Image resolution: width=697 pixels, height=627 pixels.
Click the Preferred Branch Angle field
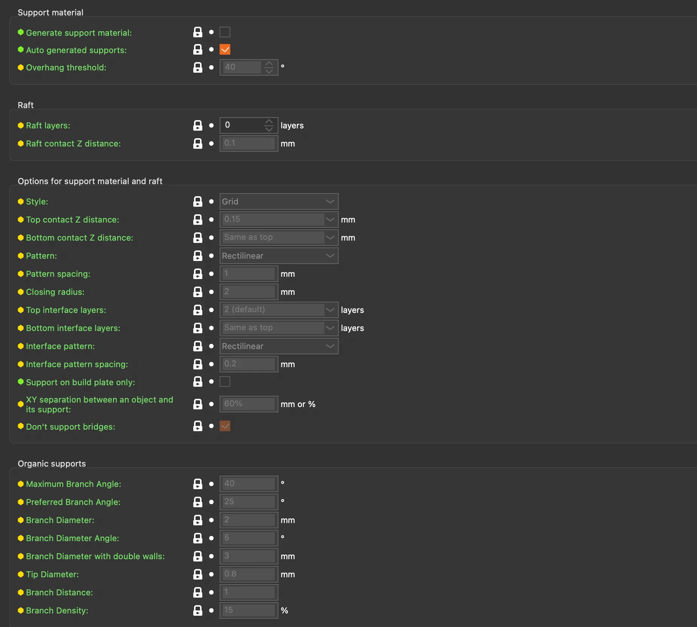tap(249, 502)
